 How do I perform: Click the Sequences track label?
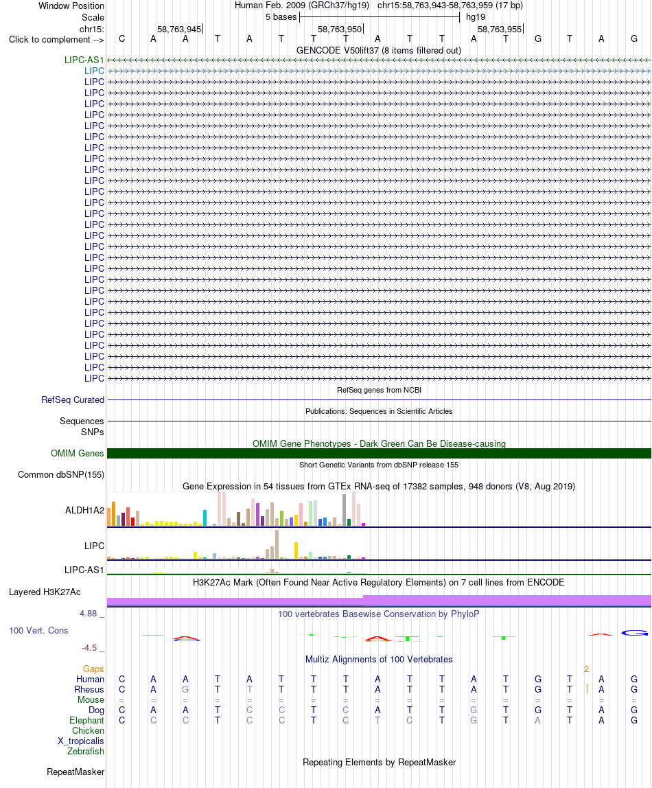(x=82, y=421)
